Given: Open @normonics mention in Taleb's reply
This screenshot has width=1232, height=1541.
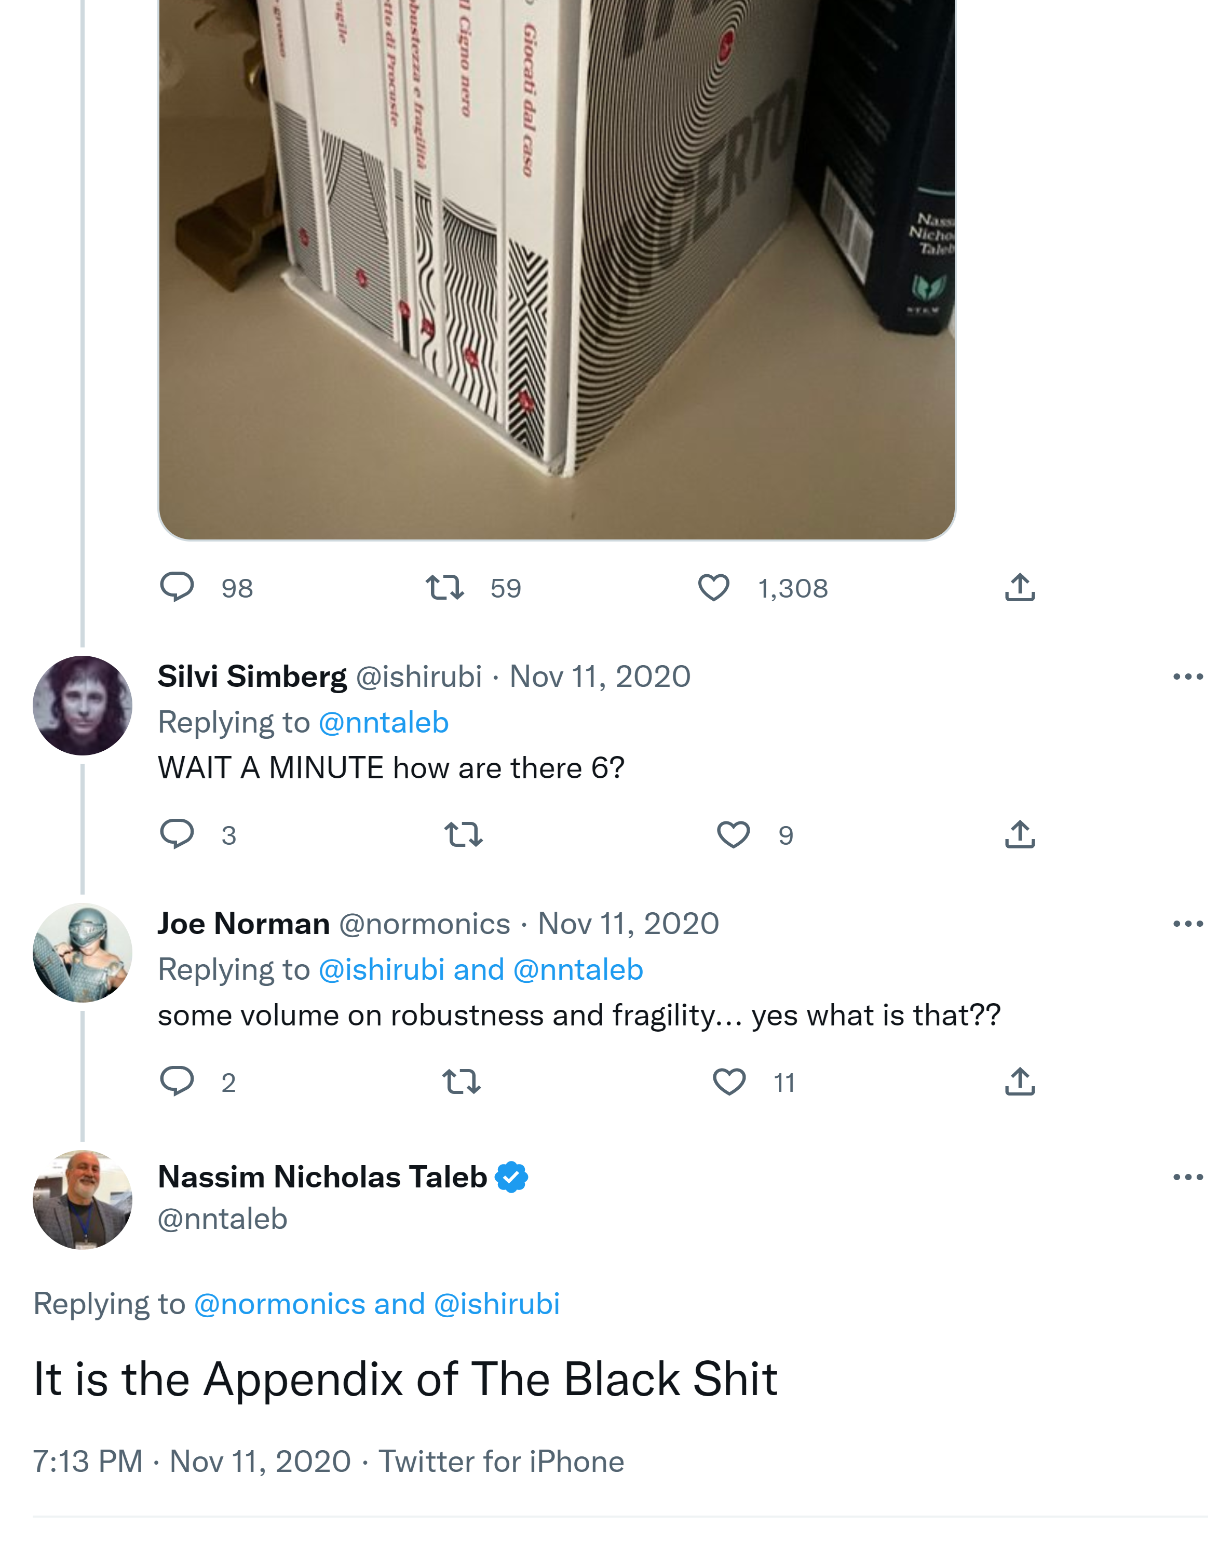Looking at the screenshot, I should [279, 1304].
